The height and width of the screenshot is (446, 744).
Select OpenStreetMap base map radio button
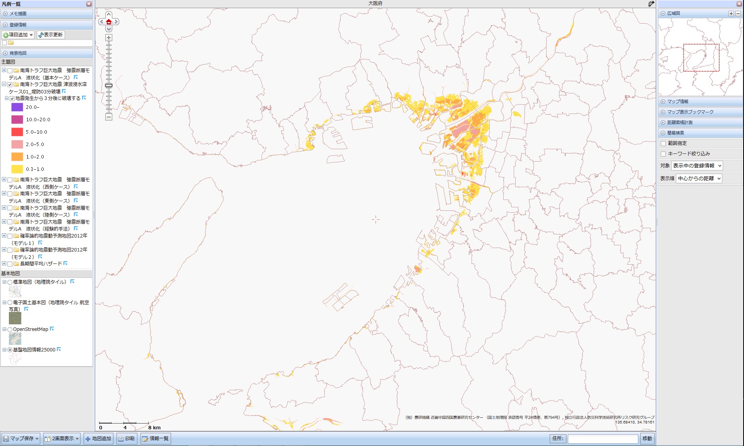[x=10, y=329]
